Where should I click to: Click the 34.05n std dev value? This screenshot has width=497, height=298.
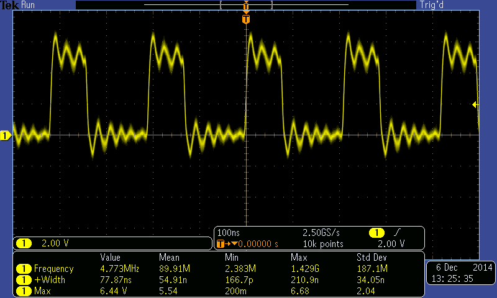click(370, 280)
